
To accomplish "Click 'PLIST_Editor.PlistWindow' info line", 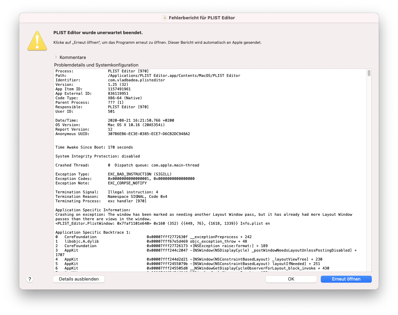I will 162,223.
